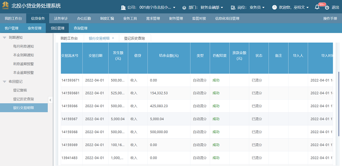Collapse the 收回登记 tree group

(5, 82)
